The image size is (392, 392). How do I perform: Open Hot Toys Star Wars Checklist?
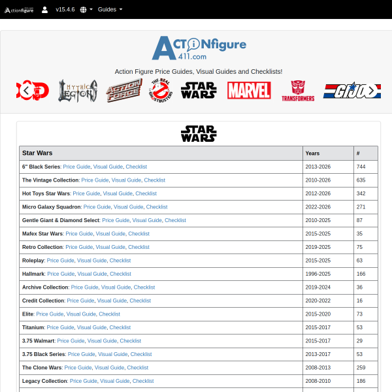point(146,193)
